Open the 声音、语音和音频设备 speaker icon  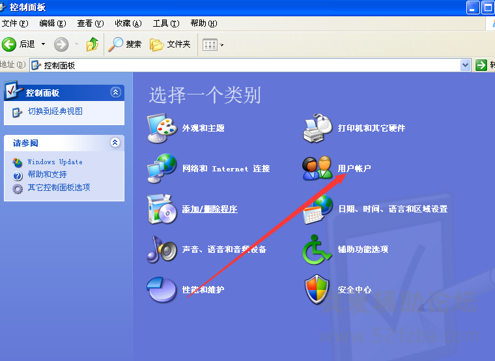tap(162, 250)
